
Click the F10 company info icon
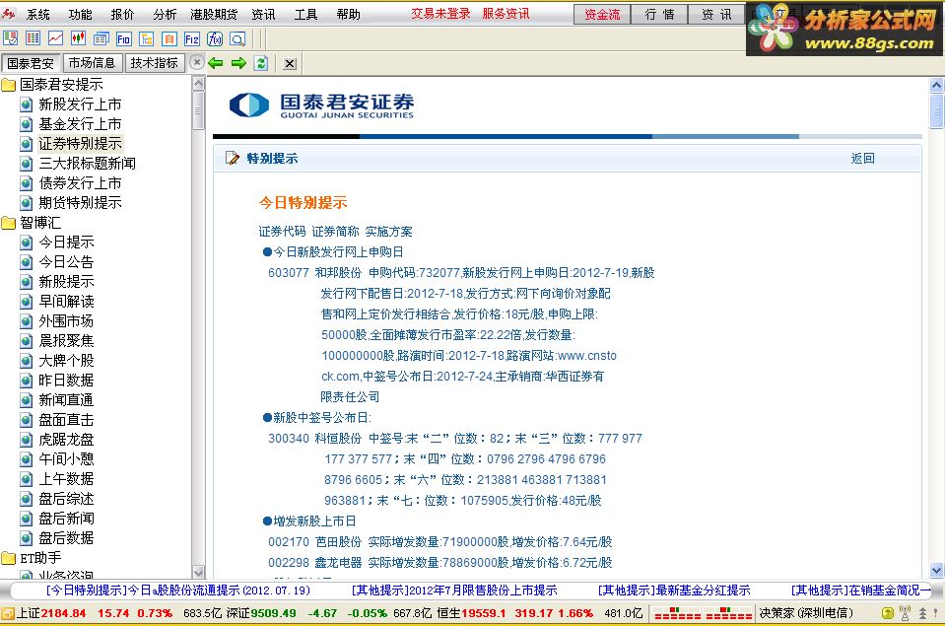[x=123, y=38]
